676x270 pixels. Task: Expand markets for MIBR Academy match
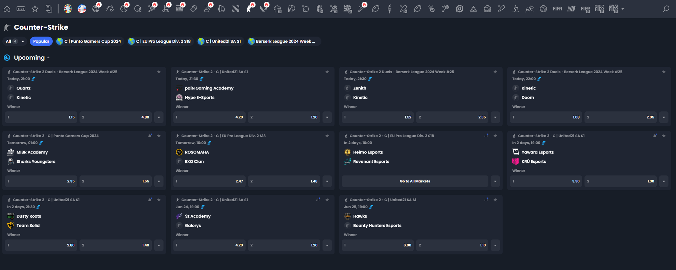(x=159, y=181)
